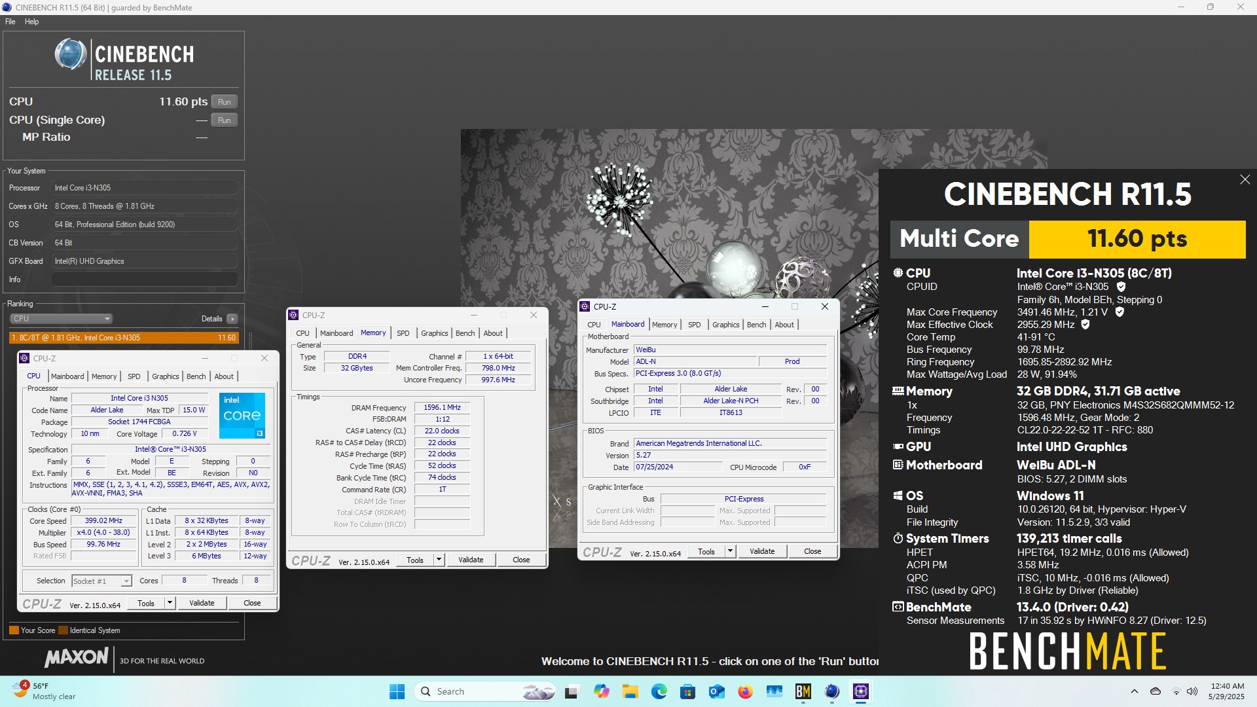Open the Windows Start menu
The width and height of the screenshot is (1257, 707).
point(397,692)
